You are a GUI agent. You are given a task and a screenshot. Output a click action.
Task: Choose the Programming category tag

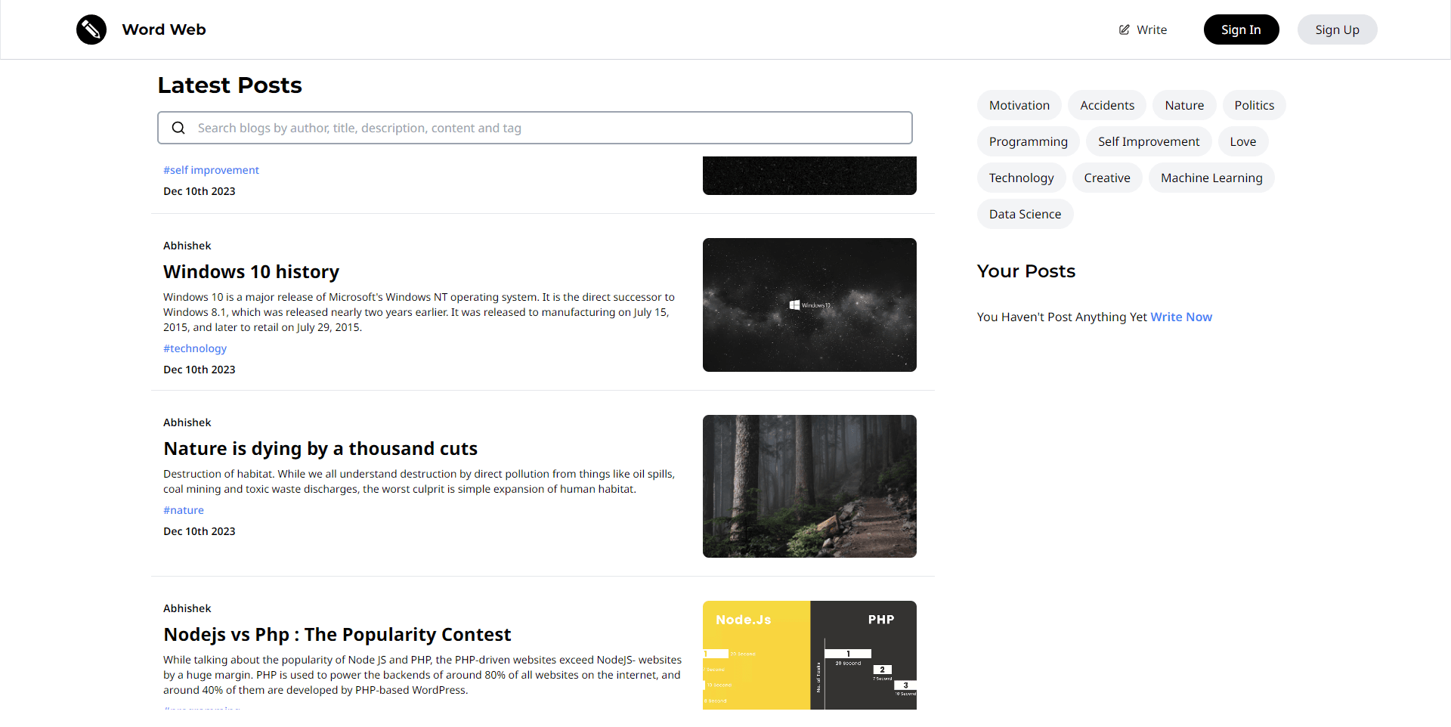pyautogui.click(x=1029, y=141)
